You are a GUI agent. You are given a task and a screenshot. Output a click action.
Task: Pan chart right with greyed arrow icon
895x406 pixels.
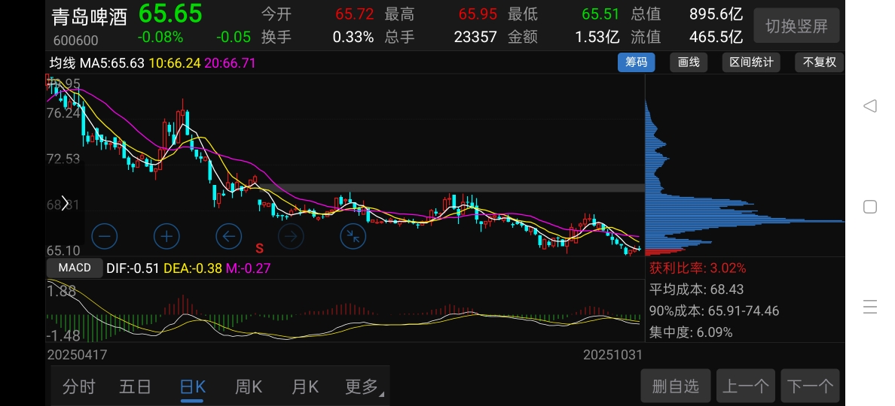(291, 236)
